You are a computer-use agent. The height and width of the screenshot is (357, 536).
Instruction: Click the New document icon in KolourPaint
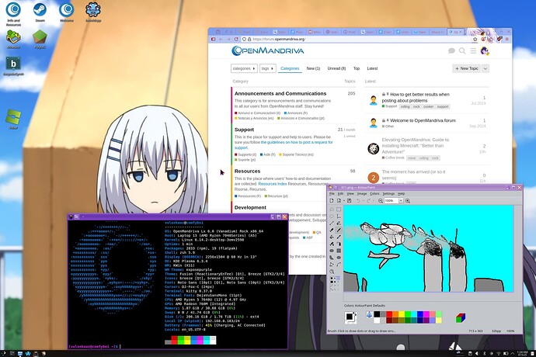pyautogui.click(x=332, y=200)
